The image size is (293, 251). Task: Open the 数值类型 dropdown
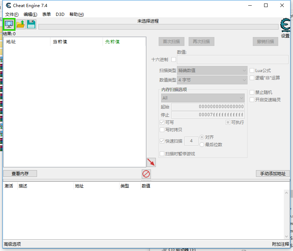click(212, 80)
